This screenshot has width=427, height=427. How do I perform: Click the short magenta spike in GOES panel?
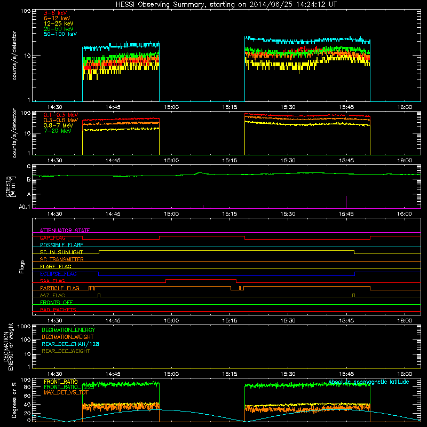[203, 207]
